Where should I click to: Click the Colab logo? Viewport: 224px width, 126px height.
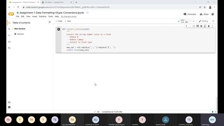11,14
